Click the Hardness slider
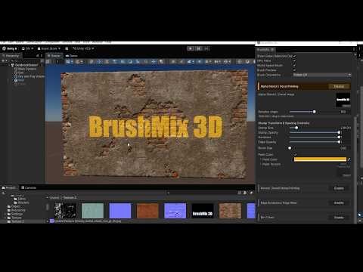Viewport: 363px width, 272px height. 315,138
